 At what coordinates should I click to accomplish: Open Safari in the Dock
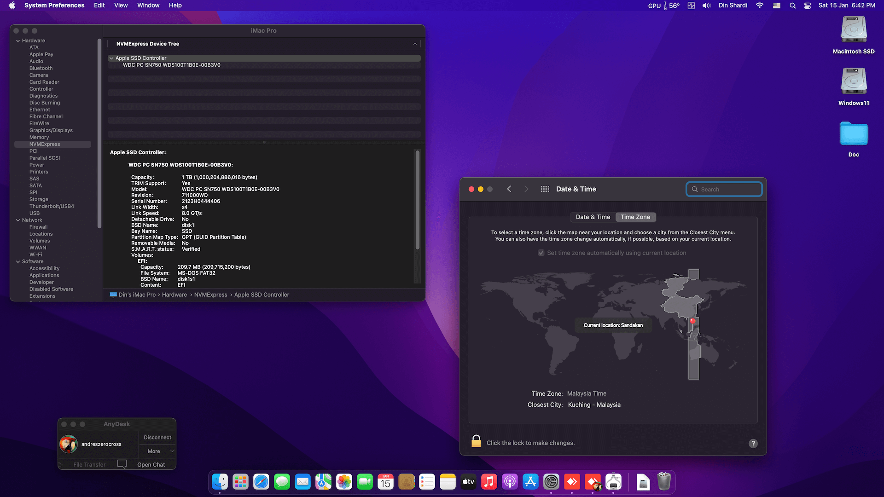(261, 482)
